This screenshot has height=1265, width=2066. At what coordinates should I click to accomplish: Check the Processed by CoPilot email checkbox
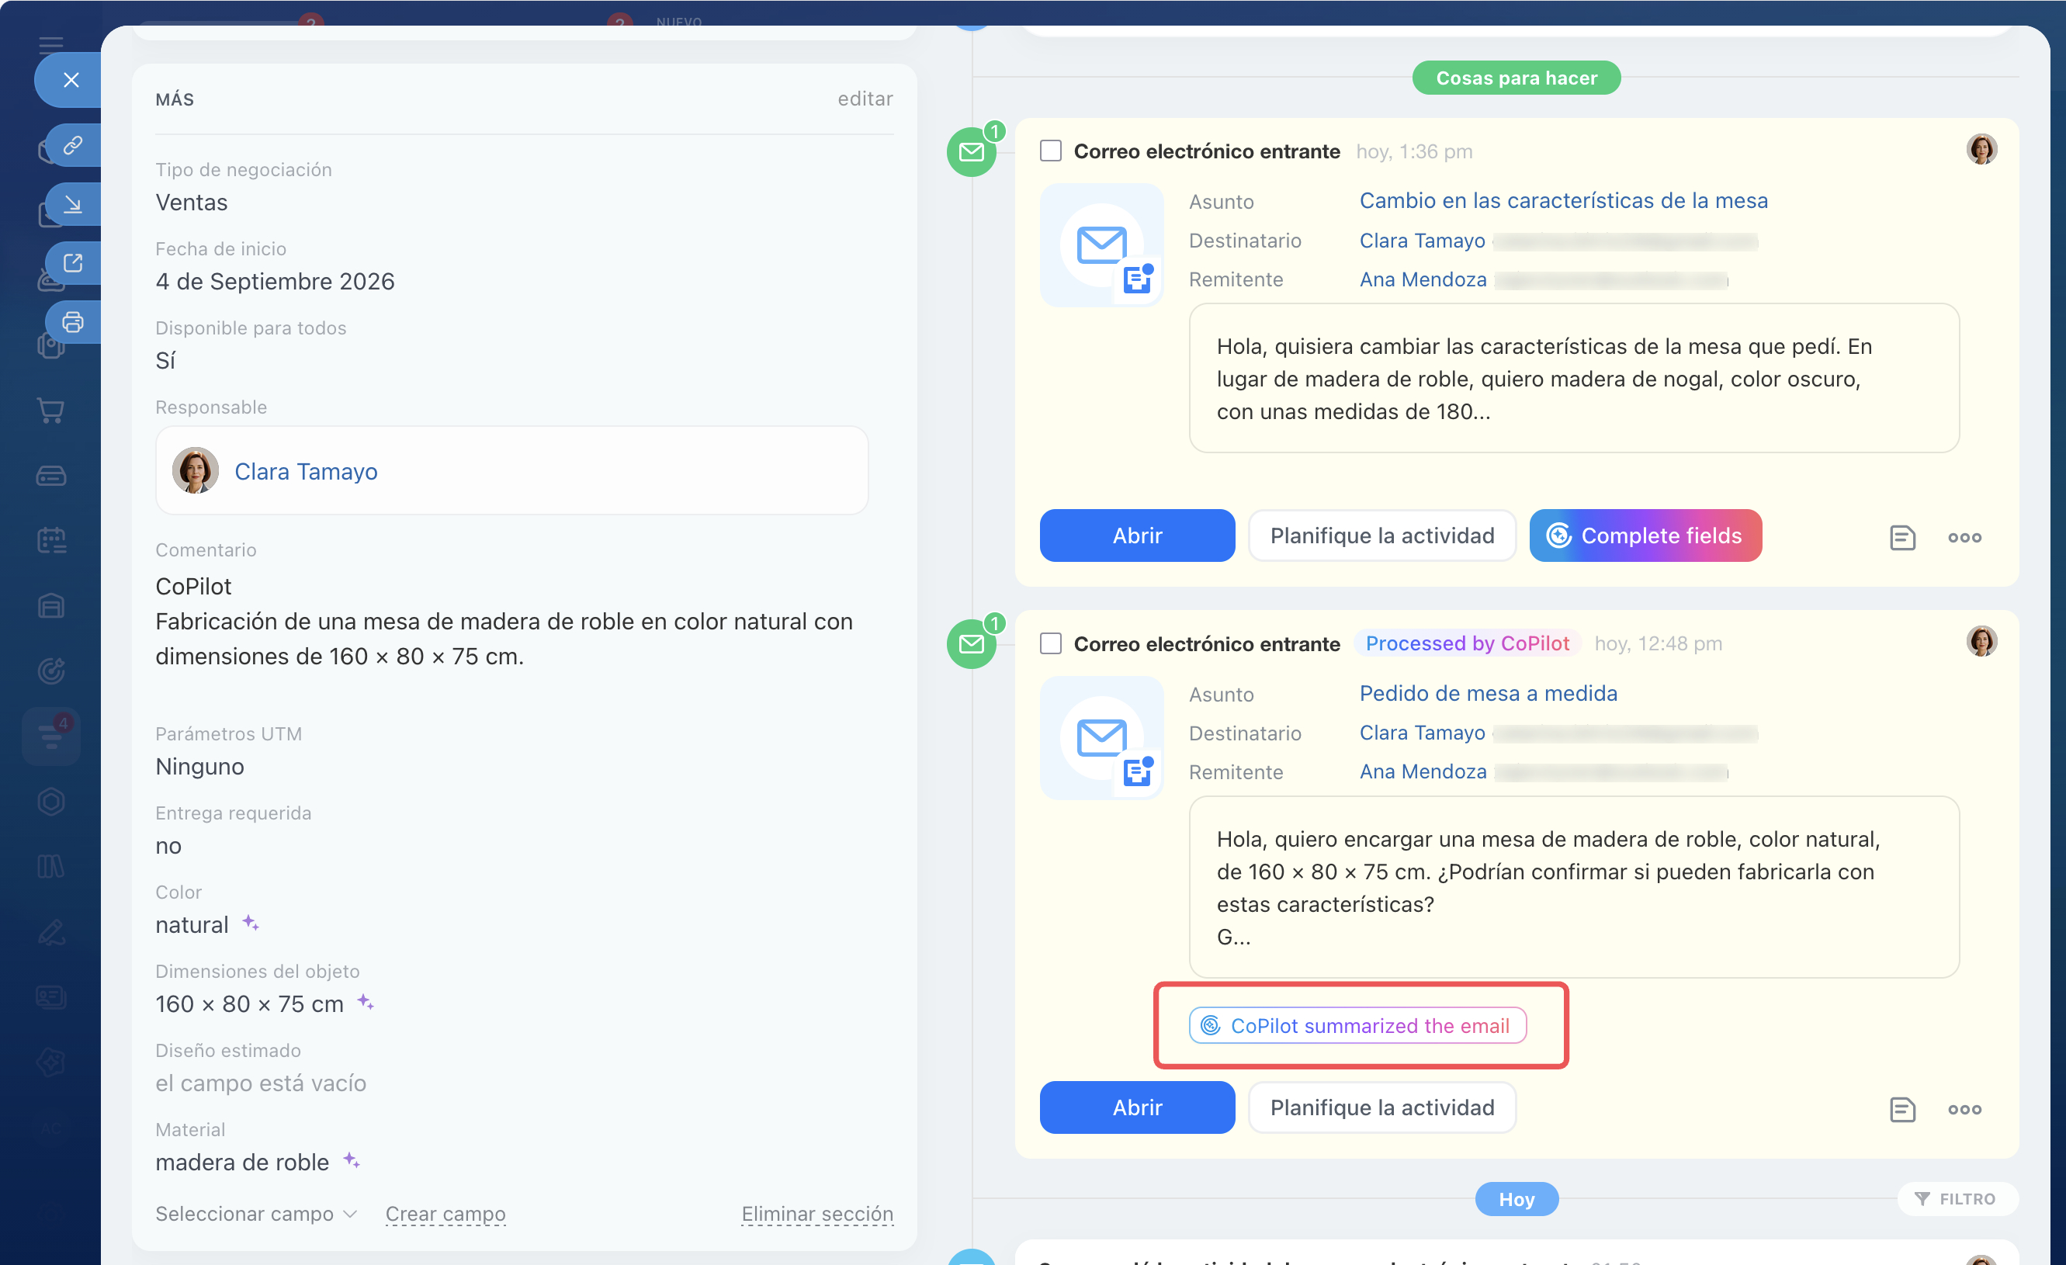coord(1051,644)
